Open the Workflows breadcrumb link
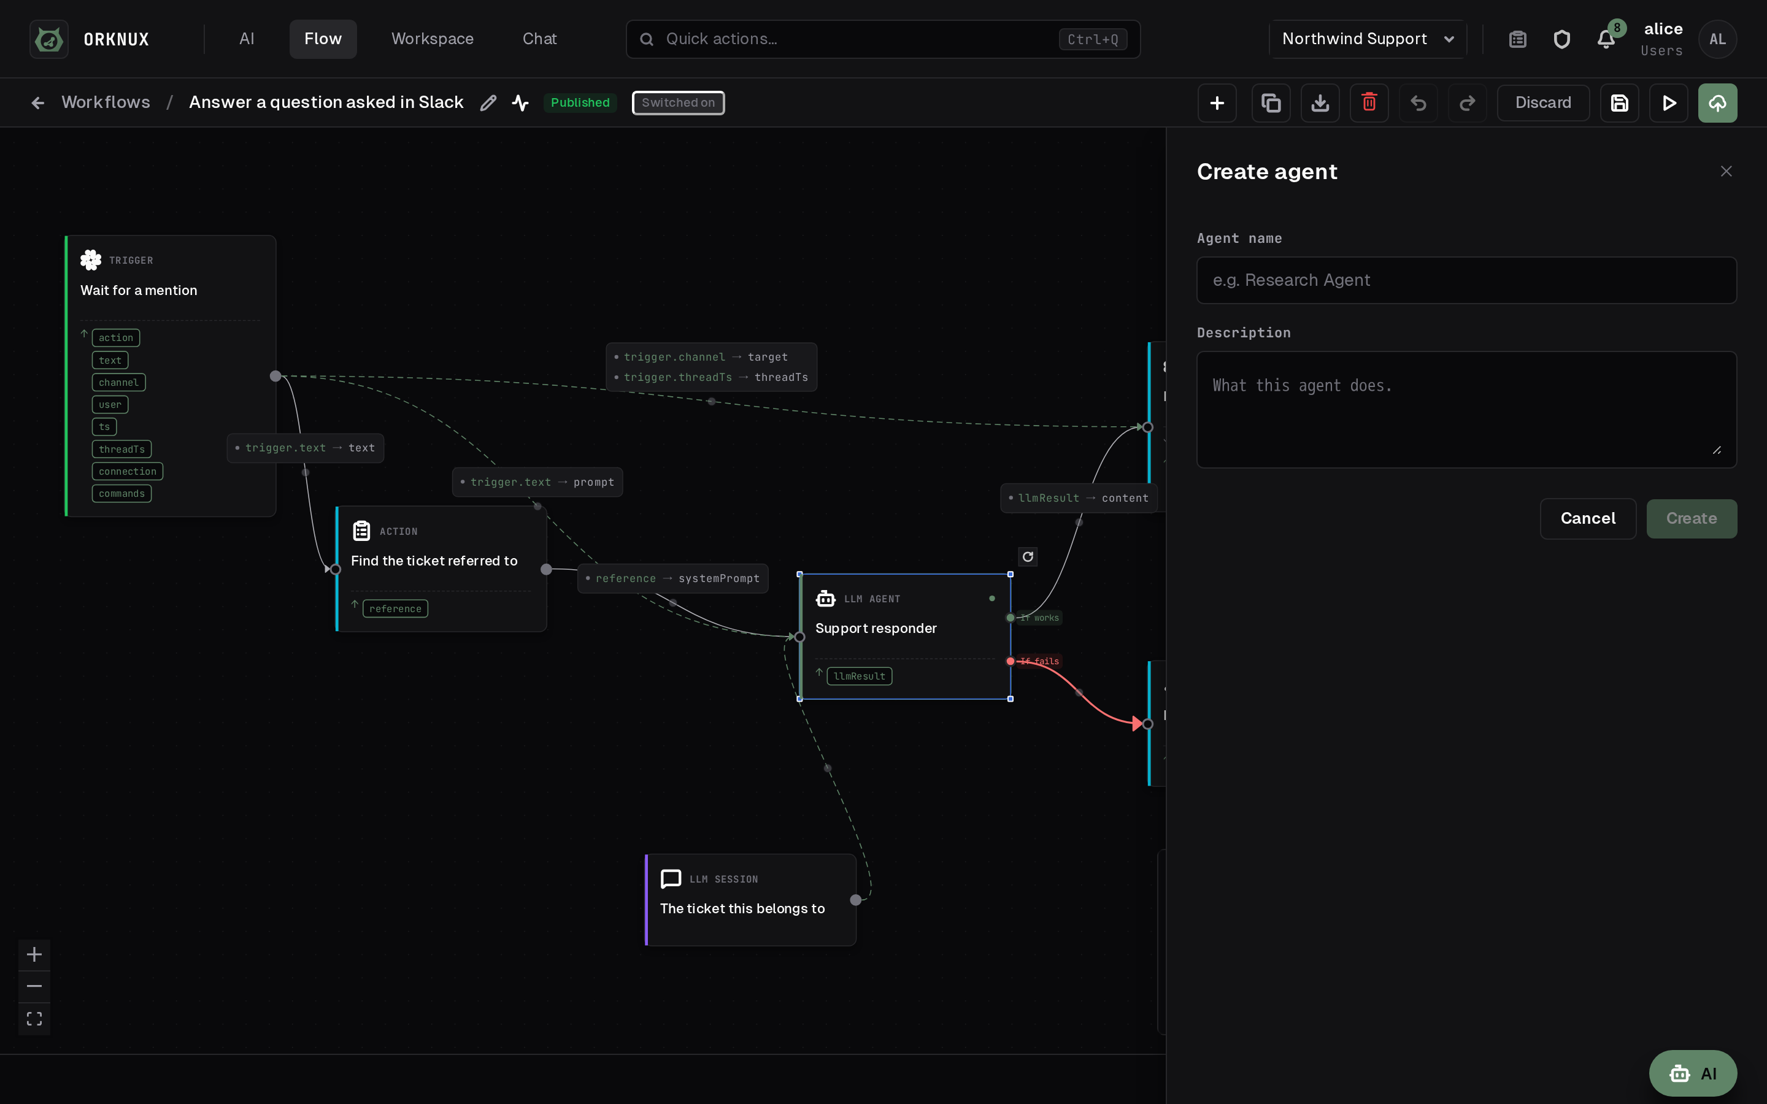Image resolution: width=1767 pixels, height=1104 pixels. pyautogui.click(x=106, y=103)
